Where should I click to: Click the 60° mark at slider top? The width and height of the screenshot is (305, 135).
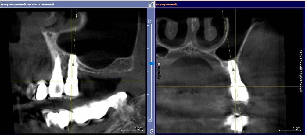(150, 22)
